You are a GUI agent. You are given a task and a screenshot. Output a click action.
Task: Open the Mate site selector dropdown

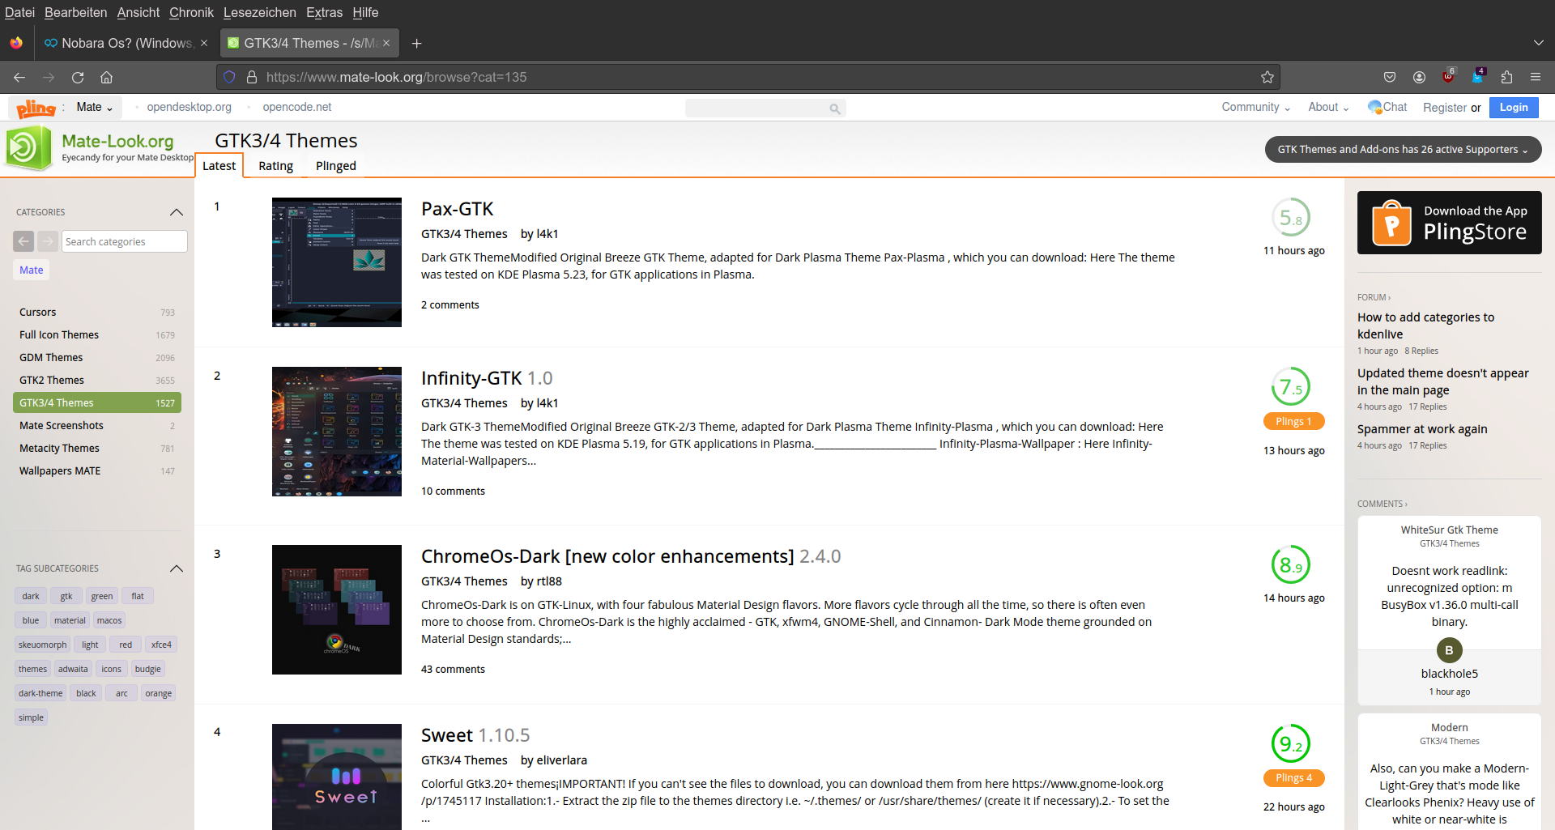[x=95, y=107]
